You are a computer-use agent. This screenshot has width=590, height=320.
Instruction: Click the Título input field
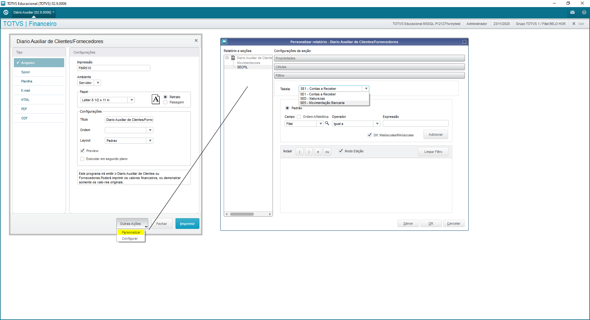click(x=129, y=120)
